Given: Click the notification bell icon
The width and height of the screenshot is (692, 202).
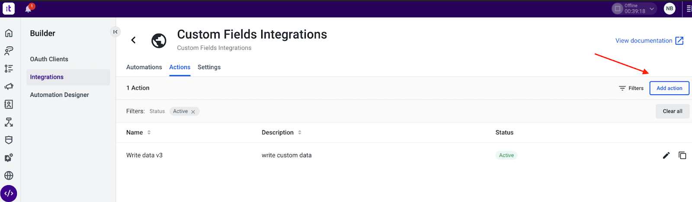Looking at the screenshot, I should tap(29, 9).
